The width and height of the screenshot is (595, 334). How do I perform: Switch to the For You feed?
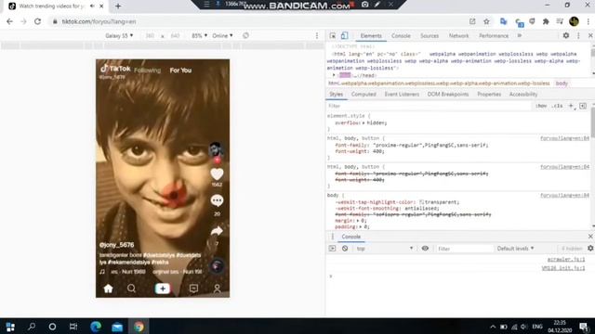point(180,71)
